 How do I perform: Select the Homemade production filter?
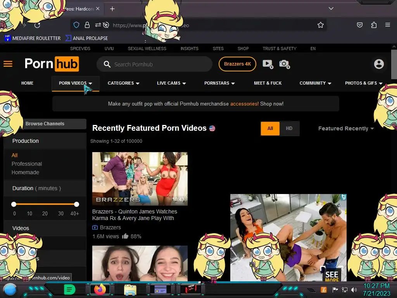pos(25,172)
